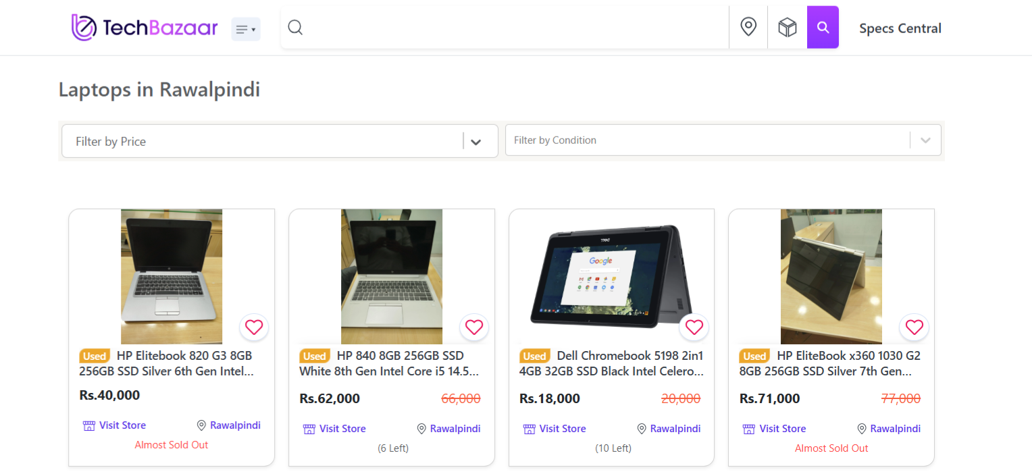
Task: Visit Store for HP 840 laptop
Action: pyautogui.click(x=334, y=429)
